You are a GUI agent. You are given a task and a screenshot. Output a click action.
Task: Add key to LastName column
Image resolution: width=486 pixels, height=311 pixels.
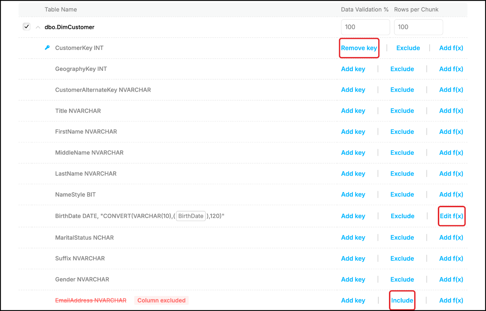[353, 174]
